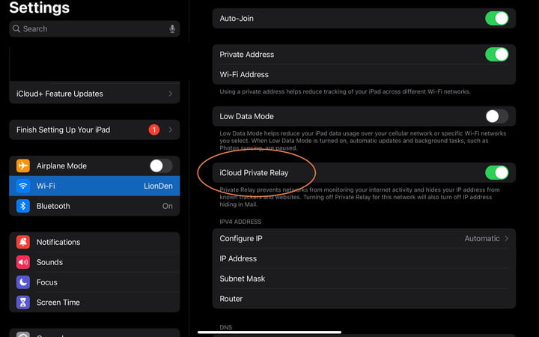Tap the LionDen network name
Screen dimensions: 539x337
point(158,186)
